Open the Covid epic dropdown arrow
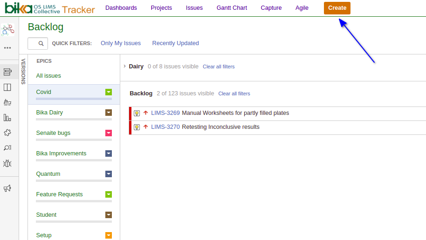 pyautogui.click(x=109, y=92)
